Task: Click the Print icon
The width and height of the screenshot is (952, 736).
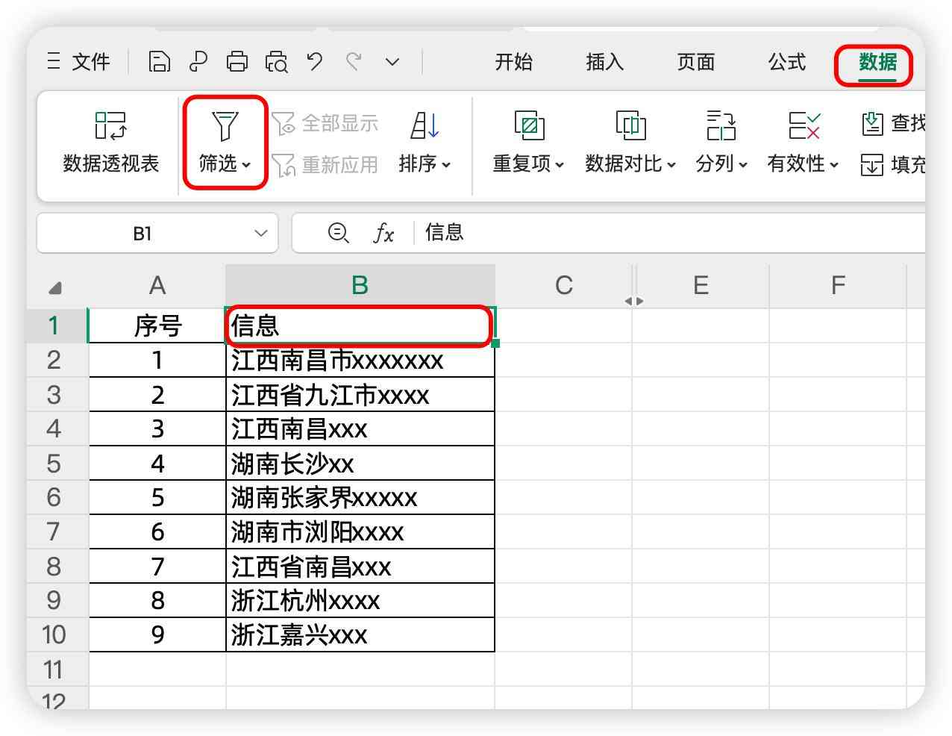Action: [x=237, y=62]
